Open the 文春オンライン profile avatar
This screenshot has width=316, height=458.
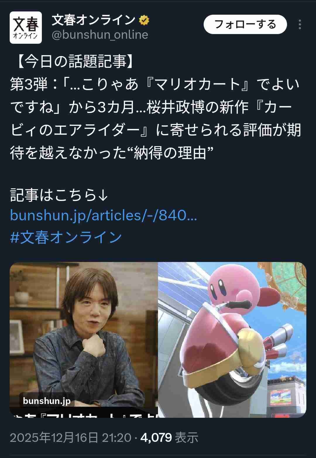26,28
